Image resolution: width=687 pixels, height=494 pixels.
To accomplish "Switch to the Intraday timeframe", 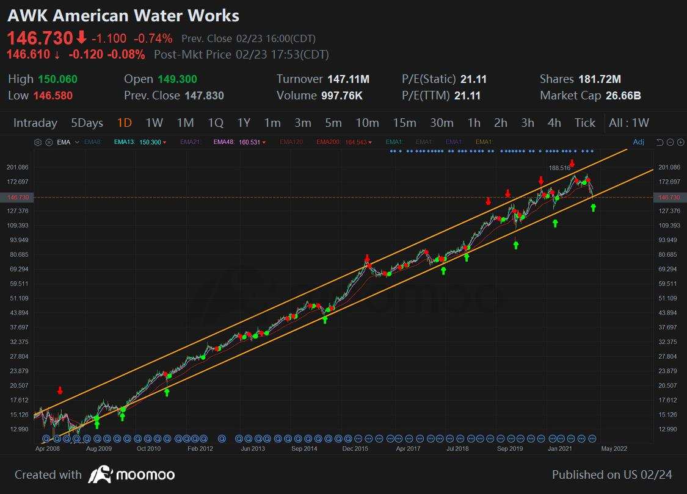I will [35, 123].
